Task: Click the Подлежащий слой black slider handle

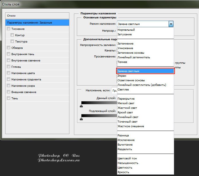Action: pos(81,119)
